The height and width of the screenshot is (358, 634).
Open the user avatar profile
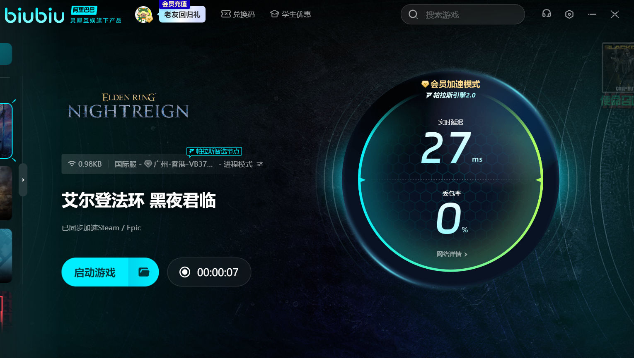click(x=143, y=14)
